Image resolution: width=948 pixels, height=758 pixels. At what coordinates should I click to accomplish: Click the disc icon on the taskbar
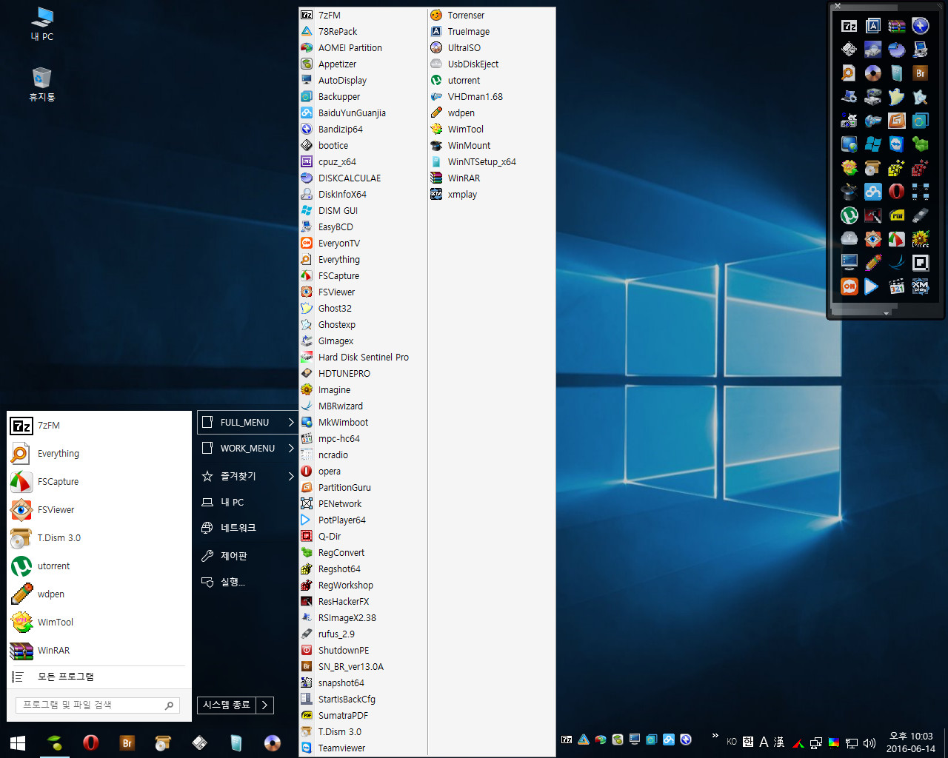point(272,742)
